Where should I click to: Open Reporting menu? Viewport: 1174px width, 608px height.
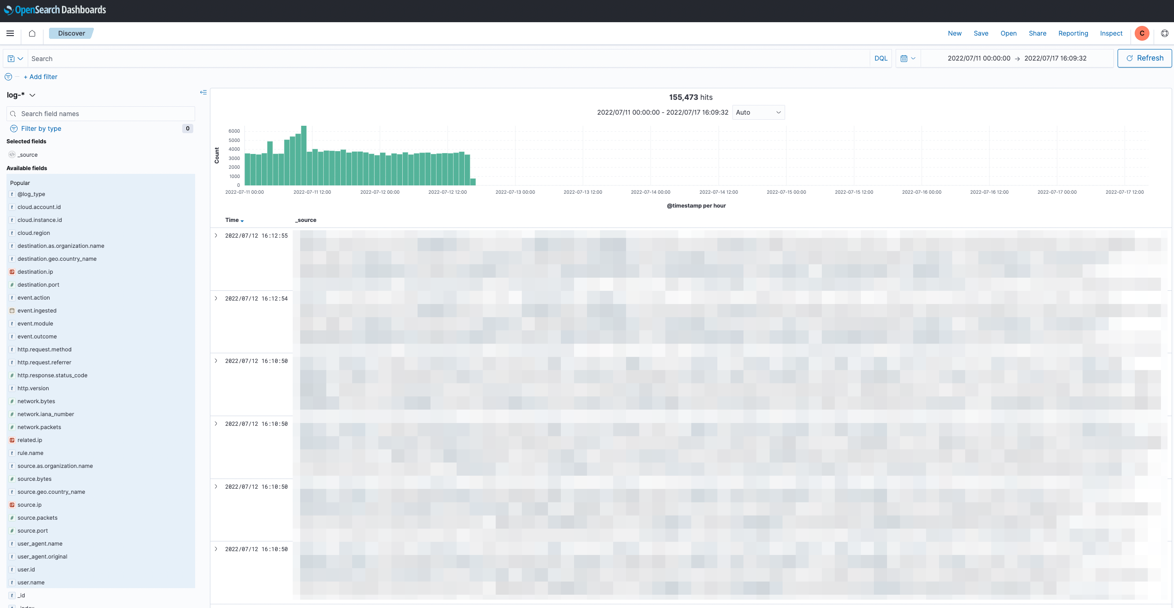pos(1073,33)
